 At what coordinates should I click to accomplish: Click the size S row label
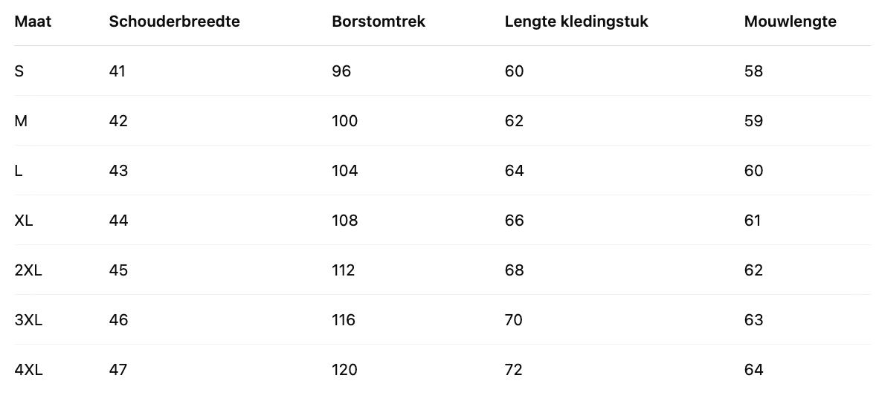tap(19, 71)
